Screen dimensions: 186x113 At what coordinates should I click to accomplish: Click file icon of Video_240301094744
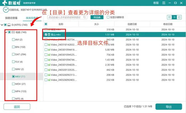coord(49,60)
